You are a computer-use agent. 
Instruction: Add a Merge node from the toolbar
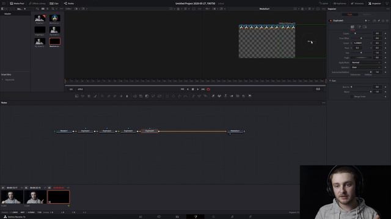point(134,96)
